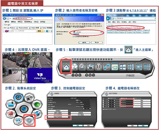Screen dimensions: 159x130
Task: Click the home main-menu icon in quick bar
Action: (66, 67)
